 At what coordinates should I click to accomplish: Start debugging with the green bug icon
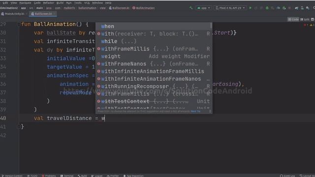coord(267,8)
